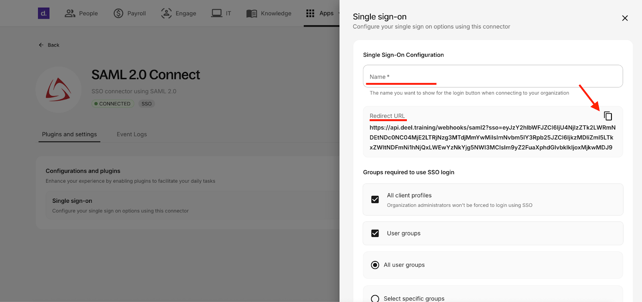Go Back using the back arrow link

tap(49, 45)
